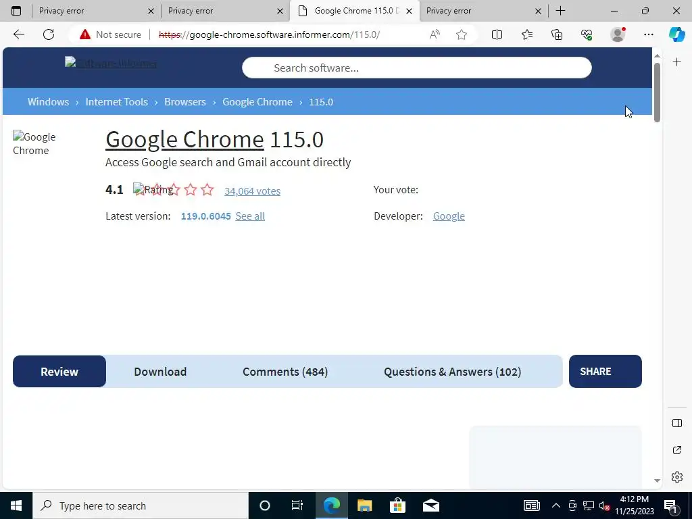The image size is (692, 519).
Task: Go back with the browser back arrow
Action: (18, 34)
